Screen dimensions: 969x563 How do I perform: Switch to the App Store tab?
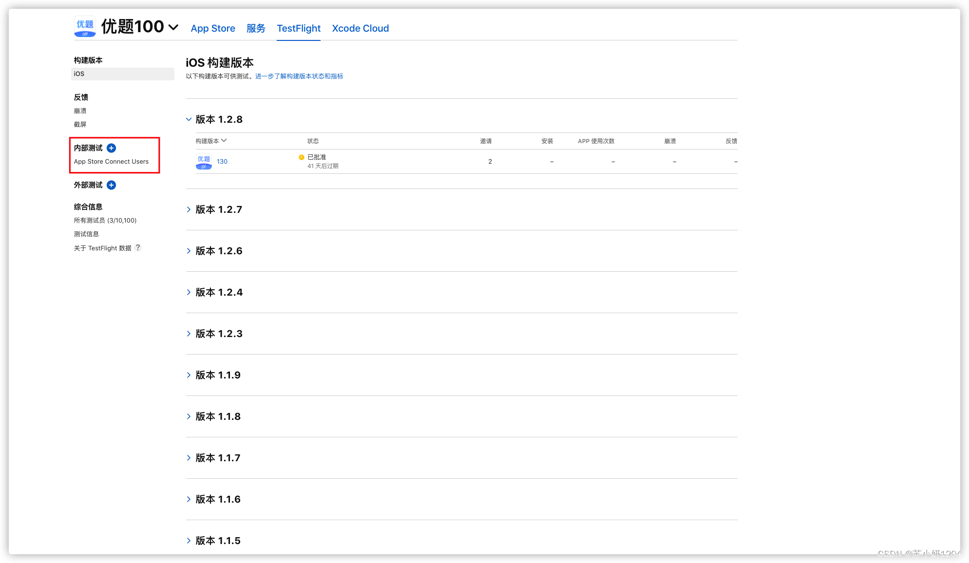click(213, 28)
